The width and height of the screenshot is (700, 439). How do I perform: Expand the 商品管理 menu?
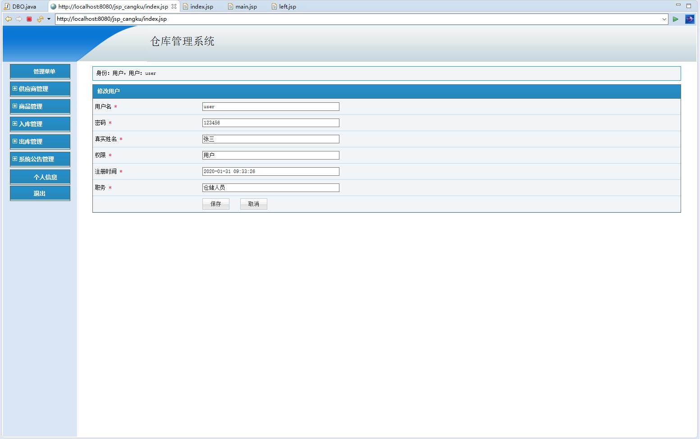40,107
